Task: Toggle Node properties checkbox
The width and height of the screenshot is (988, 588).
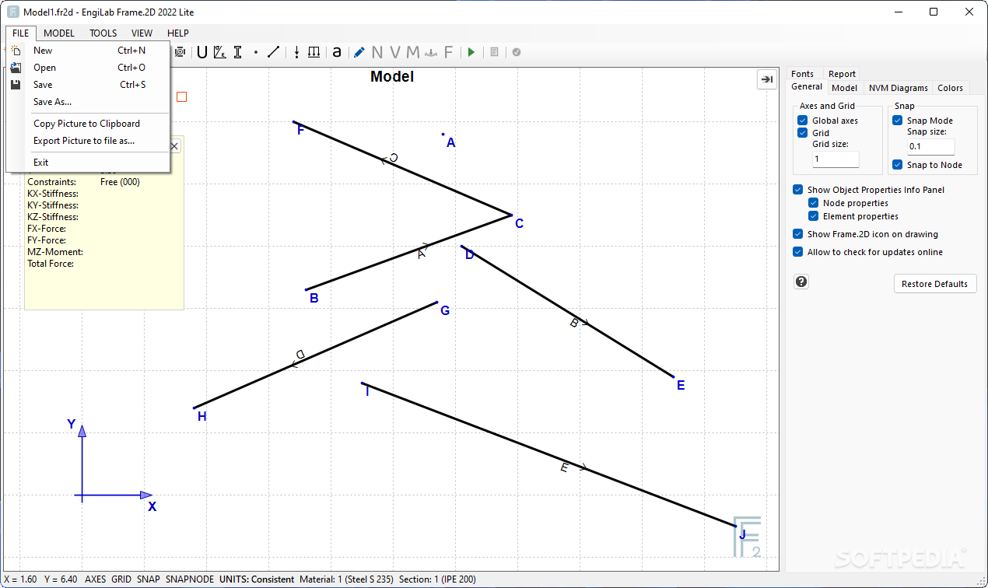Action: tap(814, 203)
